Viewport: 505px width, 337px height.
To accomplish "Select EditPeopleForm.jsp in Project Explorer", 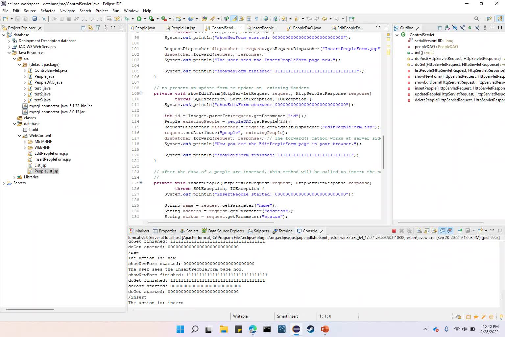I will (x=51, y=153).
